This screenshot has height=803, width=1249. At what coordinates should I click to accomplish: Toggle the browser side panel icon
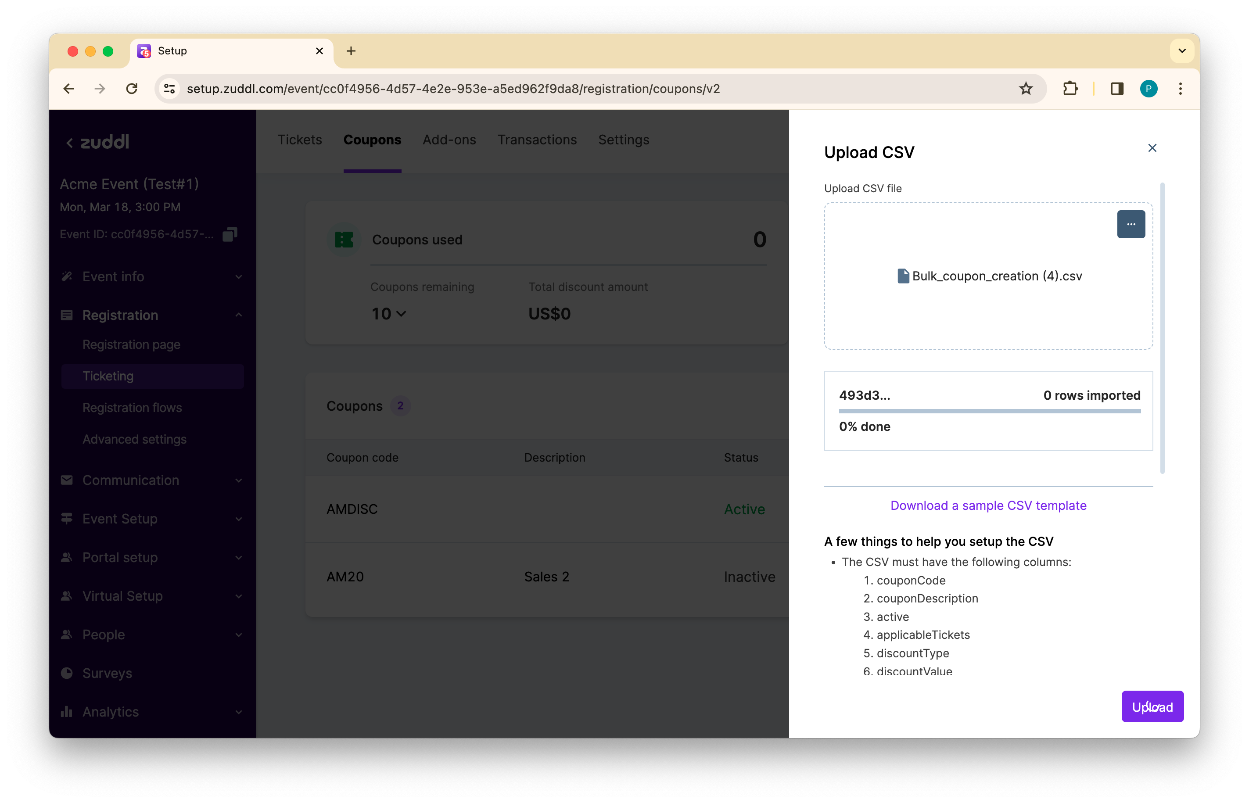coord(1116,89)
